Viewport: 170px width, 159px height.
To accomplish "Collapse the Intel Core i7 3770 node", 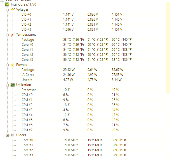I will coord(2,5).
